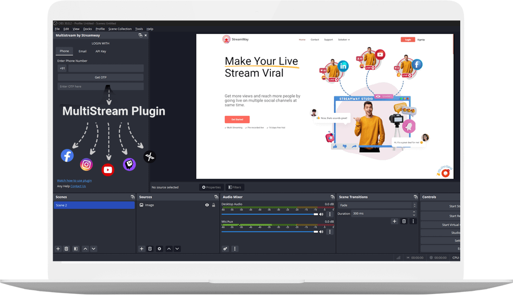Click the Image source type icon
The image size is (513, 295).
[x=141, y=205]
